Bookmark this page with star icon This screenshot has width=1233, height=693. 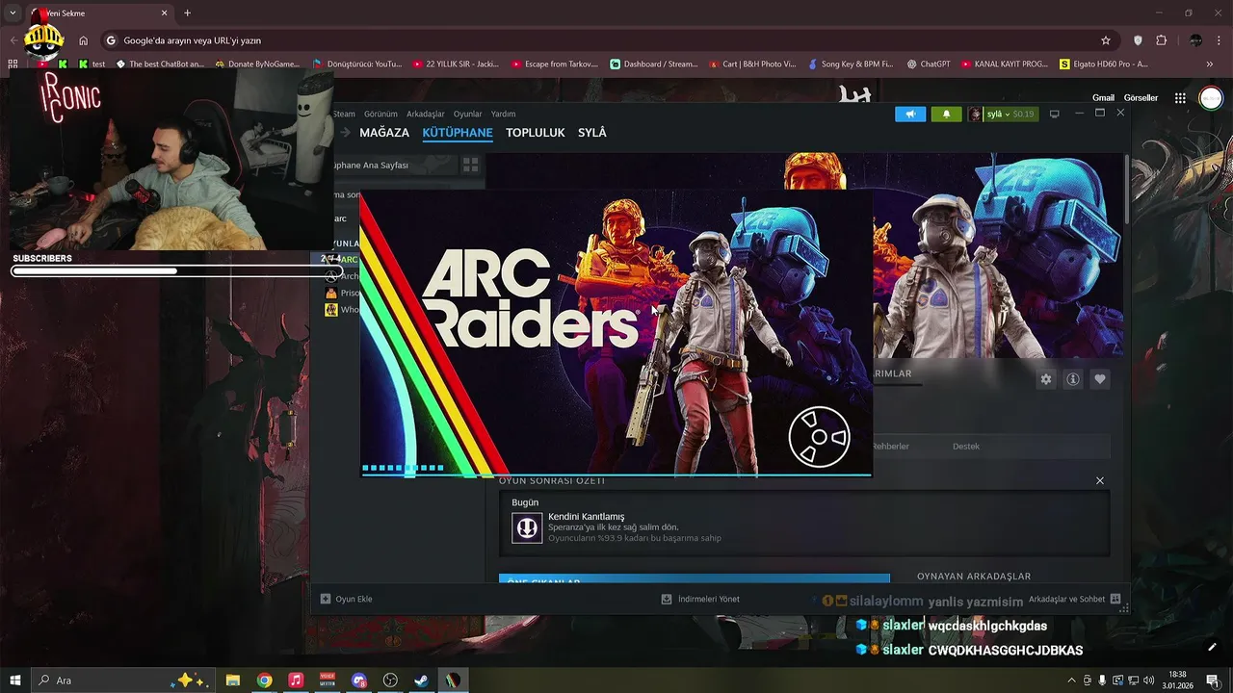click(1106, 40)
